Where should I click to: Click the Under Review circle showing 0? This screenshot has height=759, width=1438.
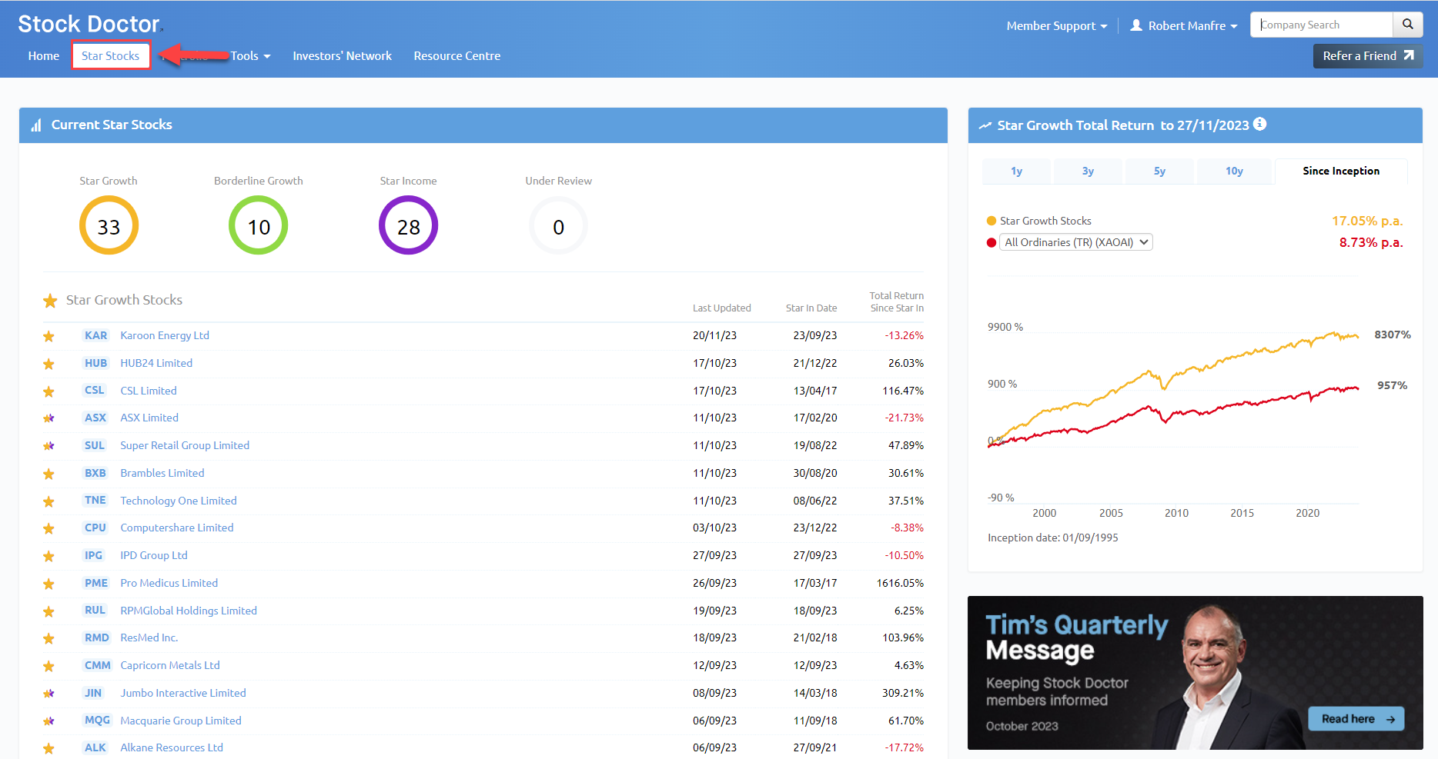558,225
